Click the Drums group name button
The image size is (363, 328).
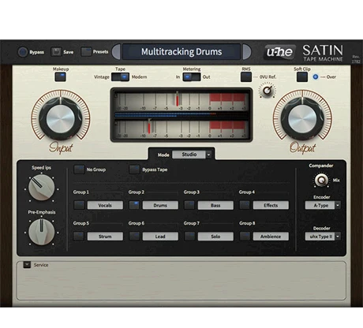tap(160, 205)
